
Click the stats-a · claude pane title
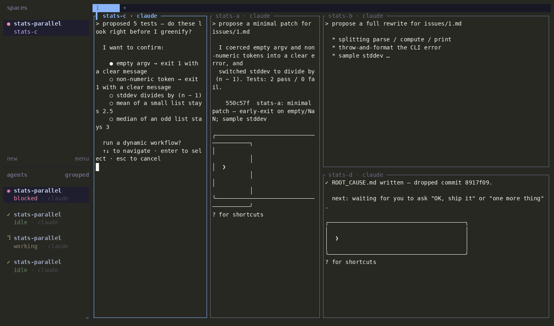point(243,16)
